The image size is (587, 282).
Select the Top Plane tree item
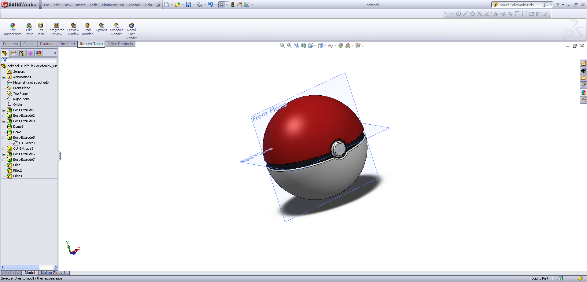click(x=20, y=93)
